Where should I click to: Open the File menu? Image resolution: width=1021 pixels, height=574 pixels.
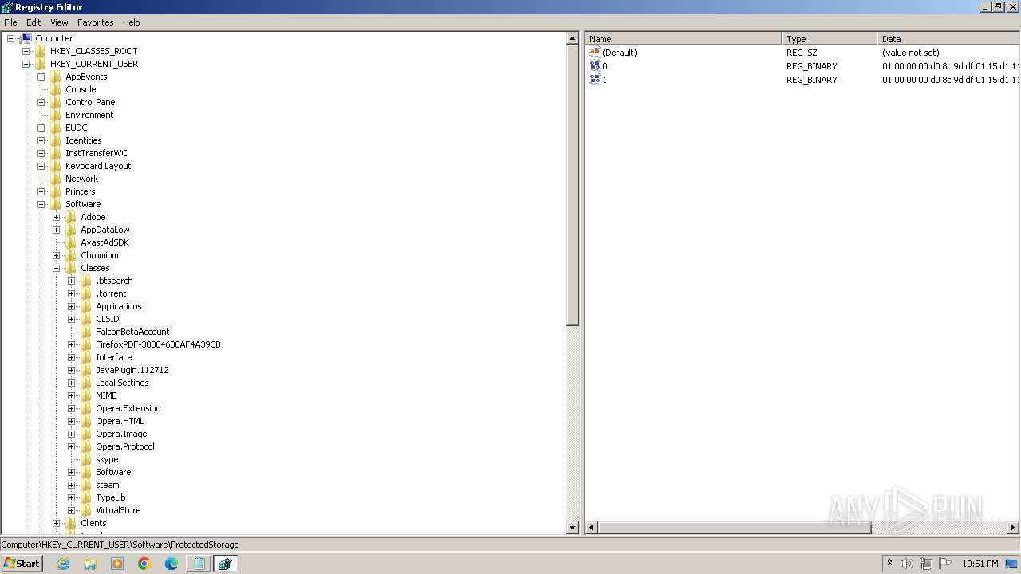pyautogui.click(x=10, y=22)
